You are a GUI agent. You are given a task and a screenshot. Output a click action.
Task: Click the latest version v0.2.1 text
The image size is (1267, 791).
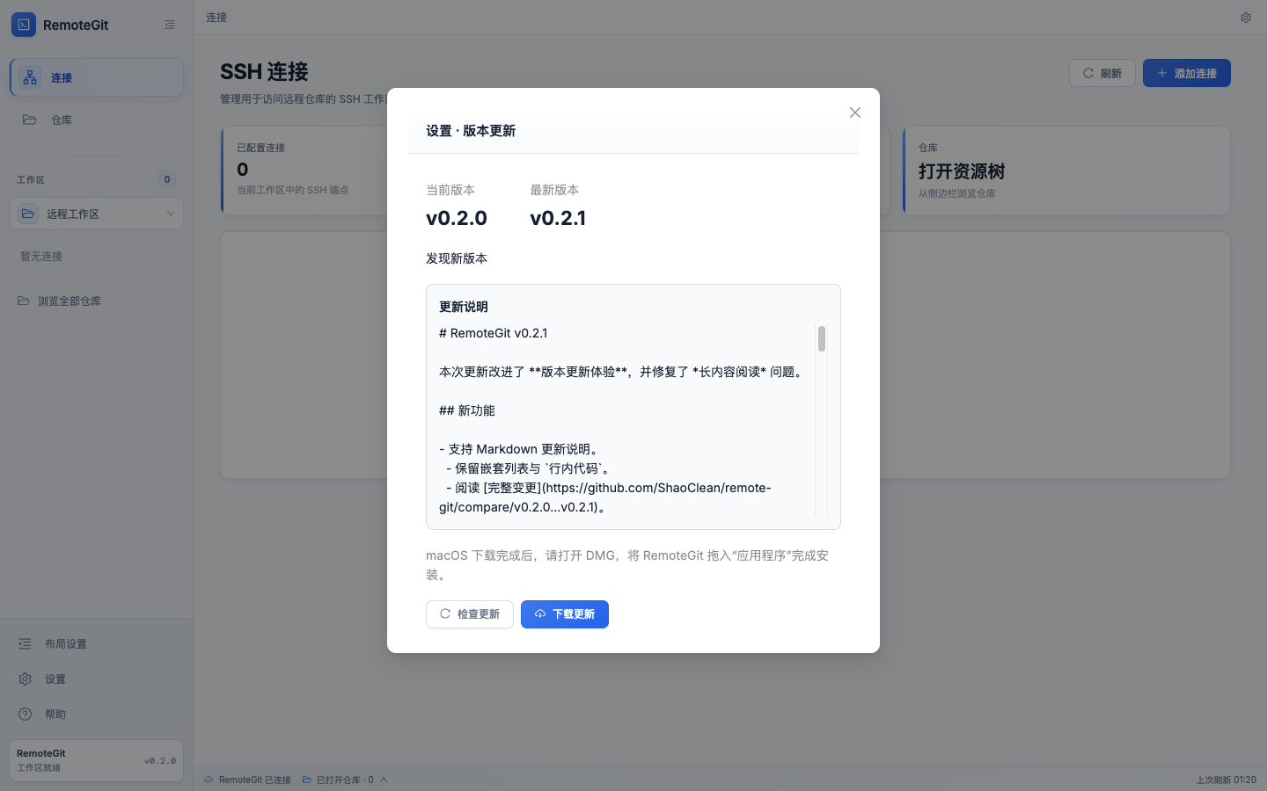(558, 218)
